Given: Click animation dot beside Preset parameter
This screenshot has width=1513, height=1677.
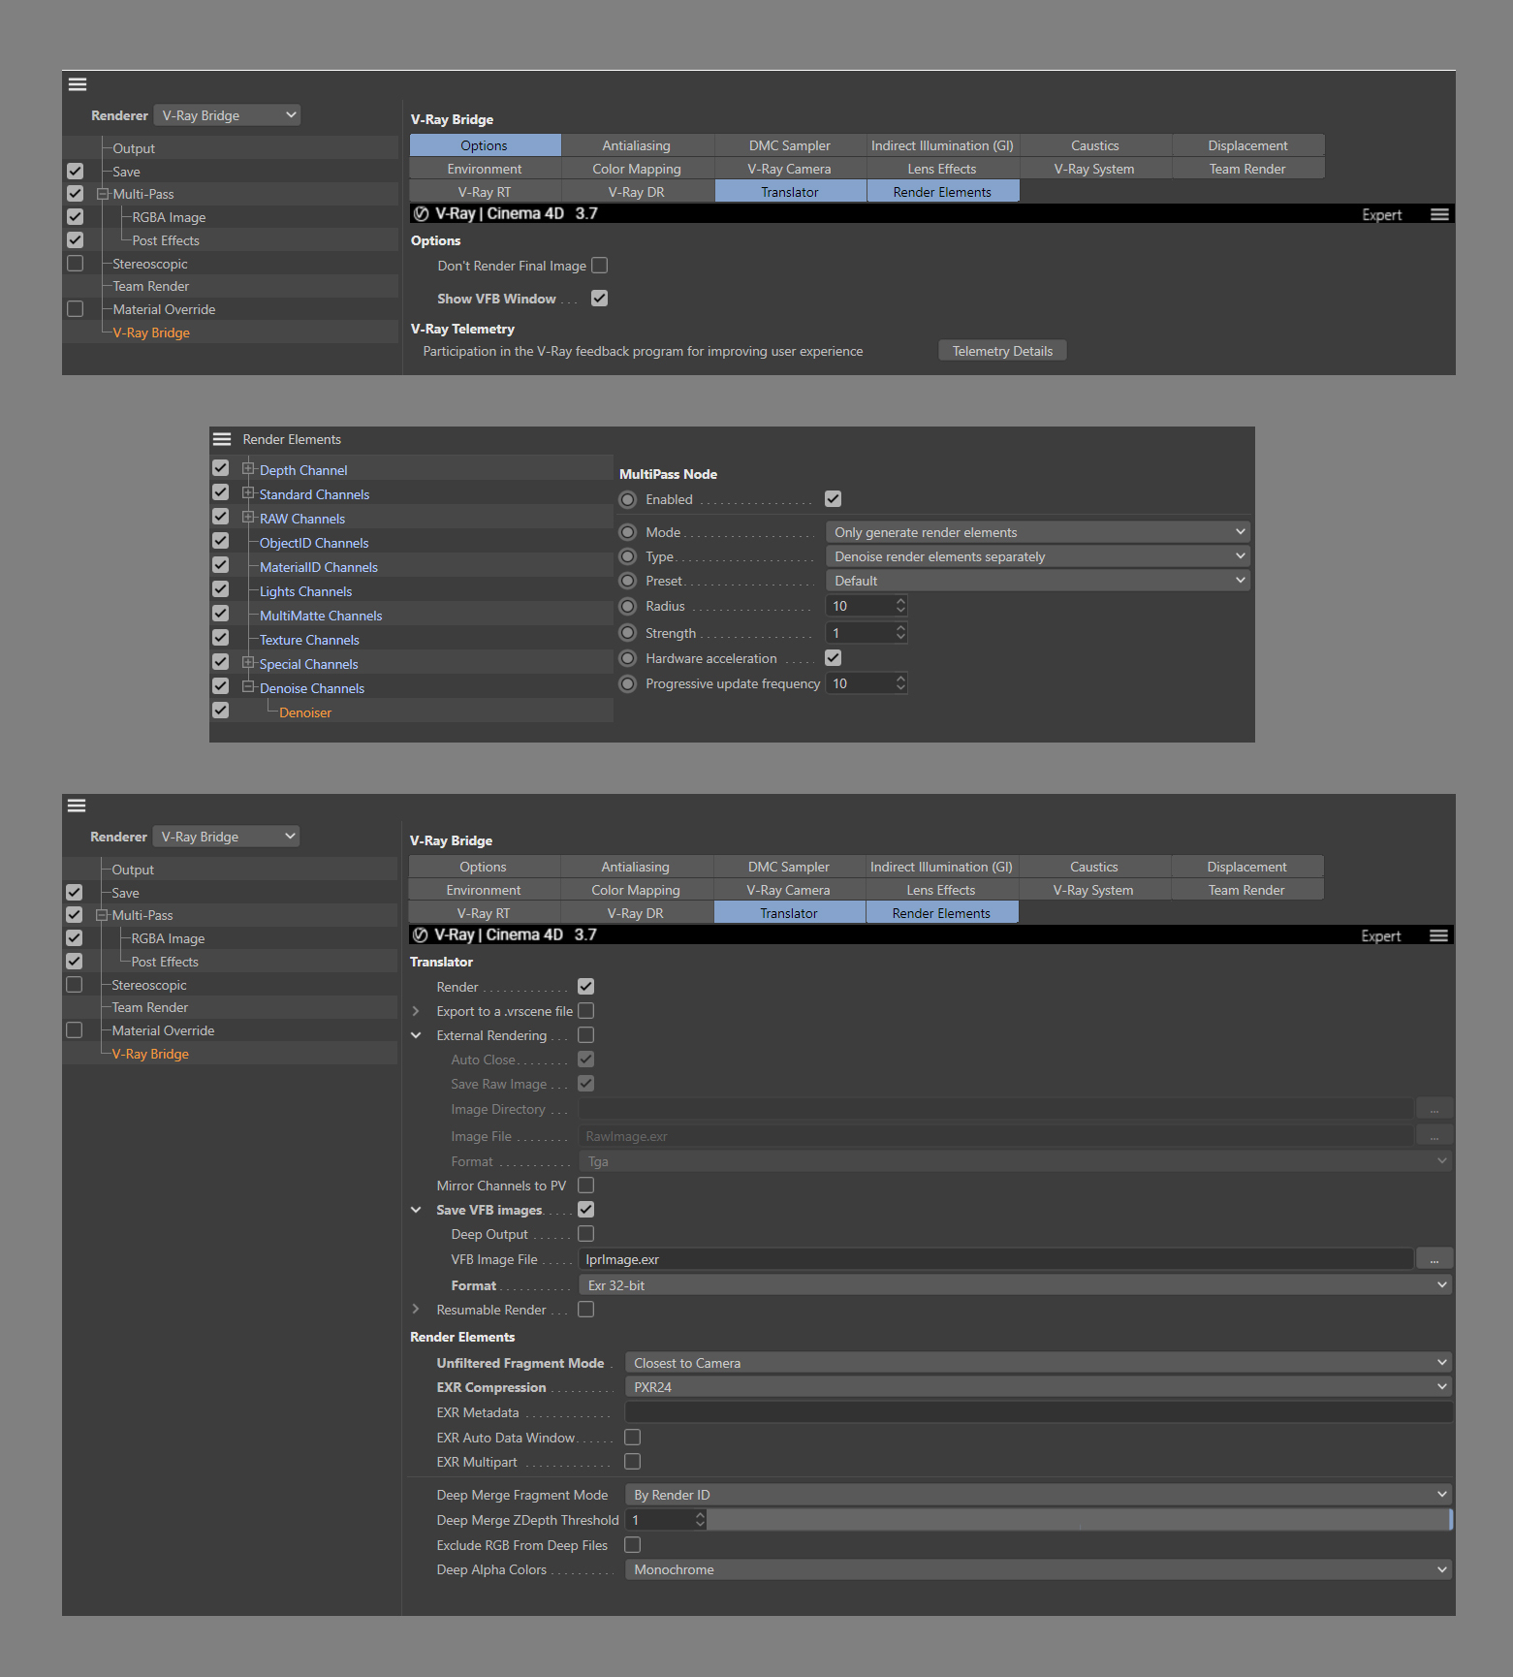Looking at the screenshot, I should (x=628, y=581).
